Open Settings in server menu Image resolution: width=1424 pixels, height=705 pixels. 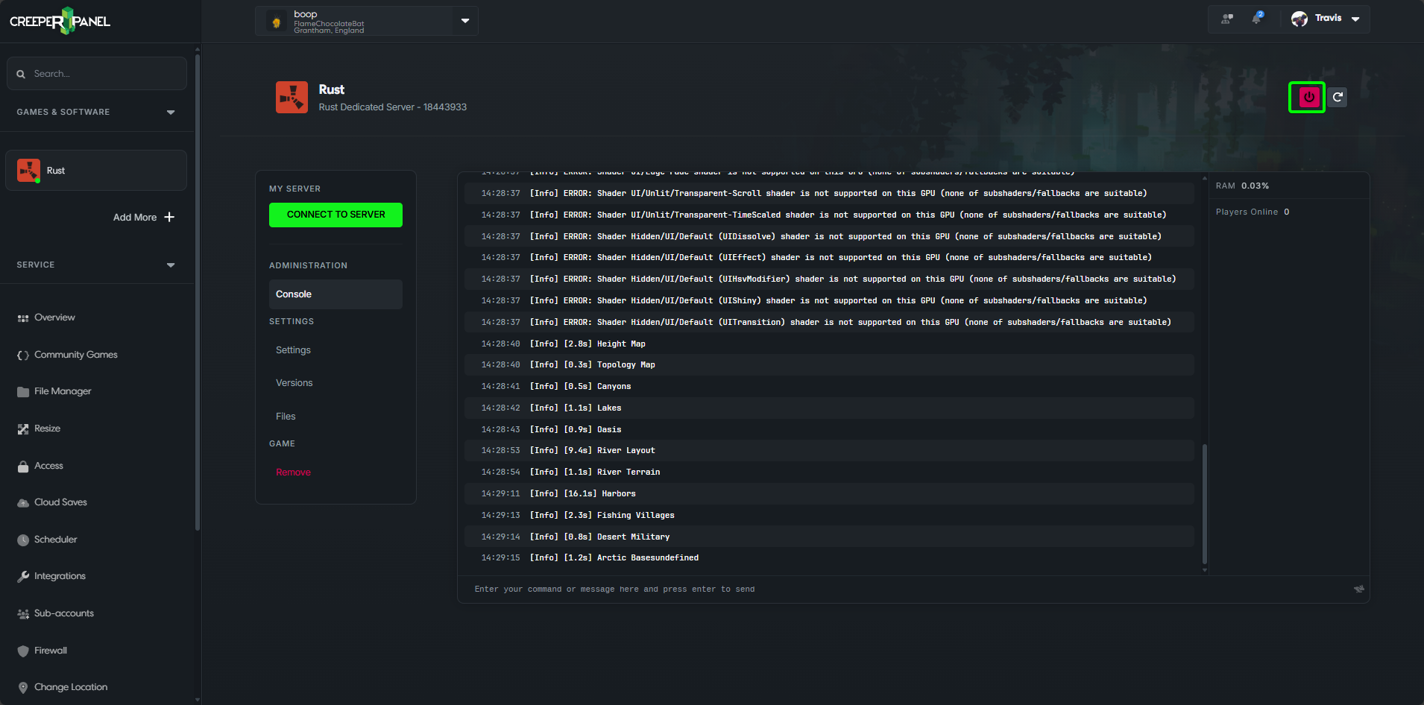click(x=293, y=350)
